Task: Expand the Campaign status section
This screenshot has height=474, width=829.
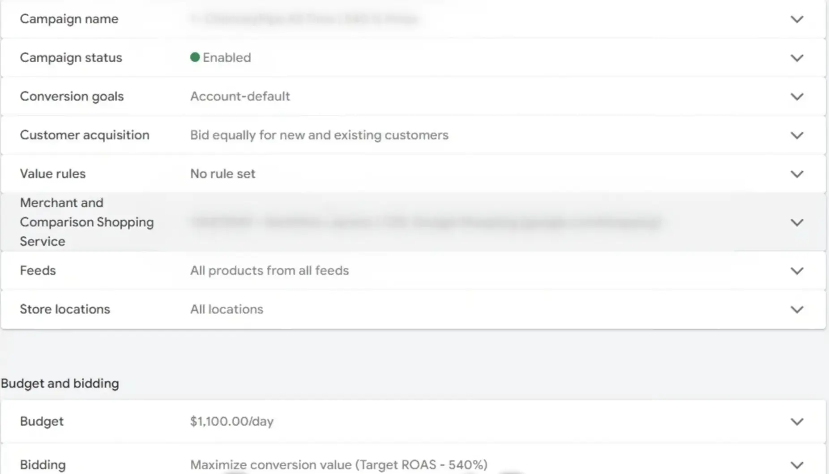Action: click(797, 57)
